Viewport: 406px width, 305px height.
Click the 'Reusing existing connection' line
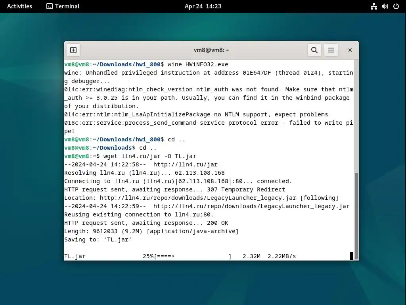click(139, 215)
